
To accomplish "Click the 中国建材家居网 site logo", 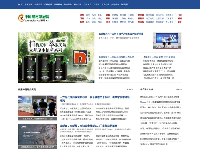I will [x=34, y=18].
